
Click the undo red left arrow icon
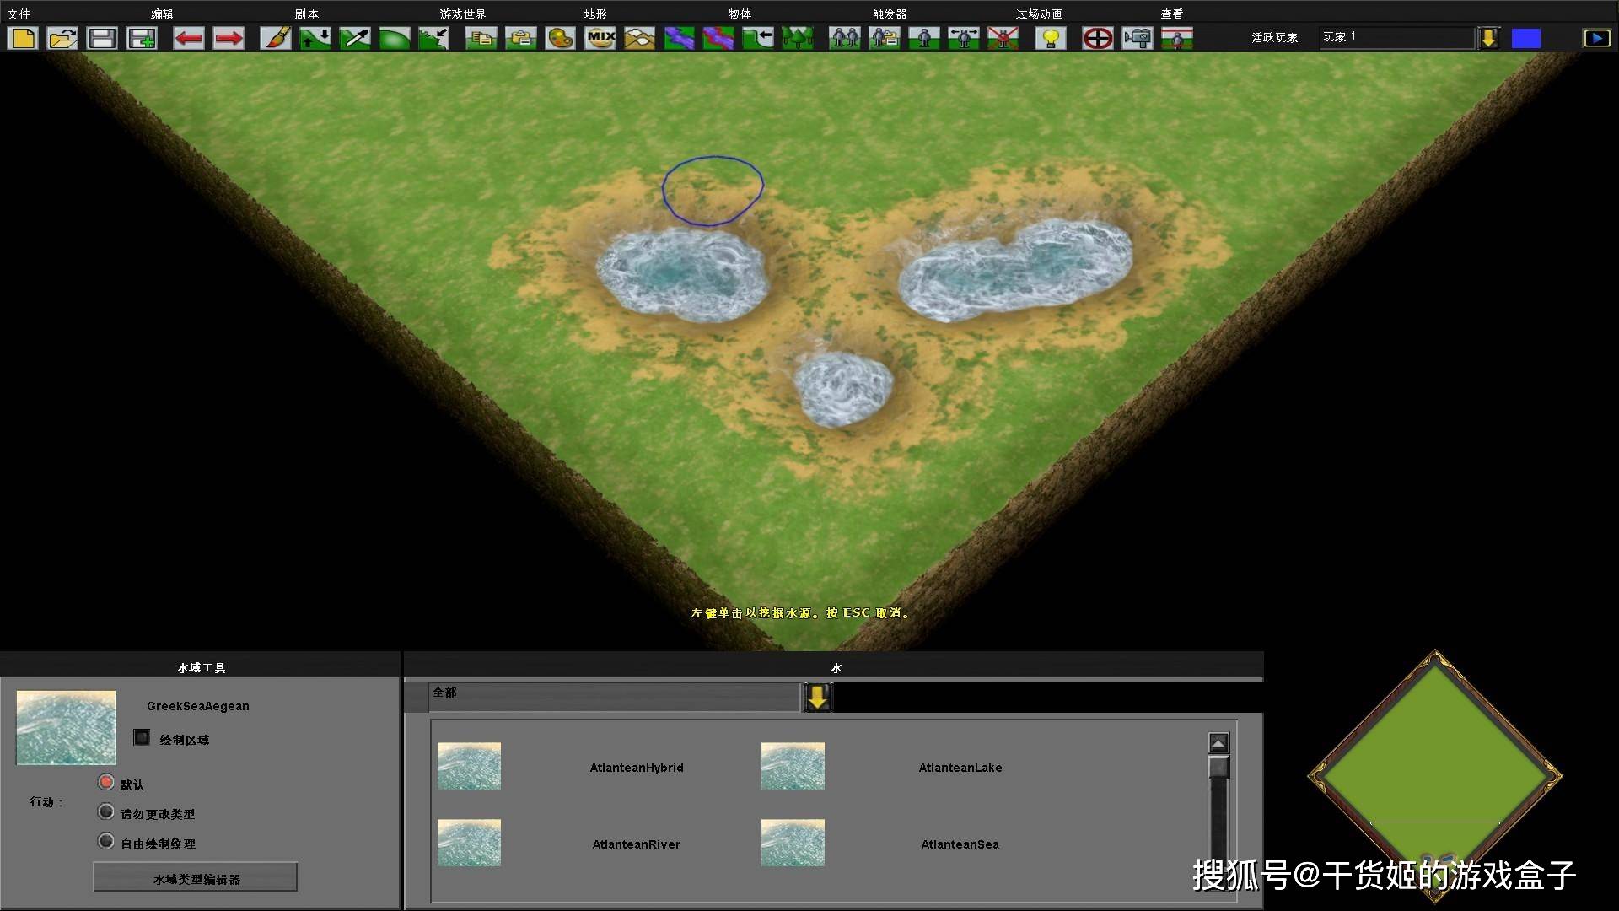pyautogui.click(x=188, y=38)
